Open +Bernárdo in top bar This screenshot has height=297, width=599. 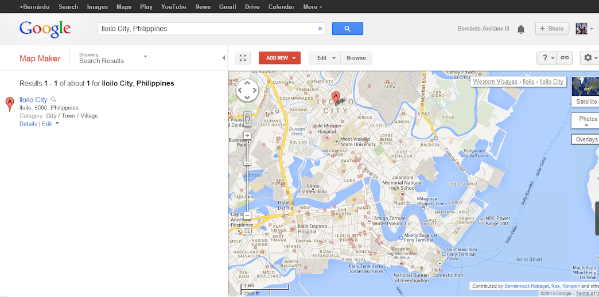pos(34,7)
